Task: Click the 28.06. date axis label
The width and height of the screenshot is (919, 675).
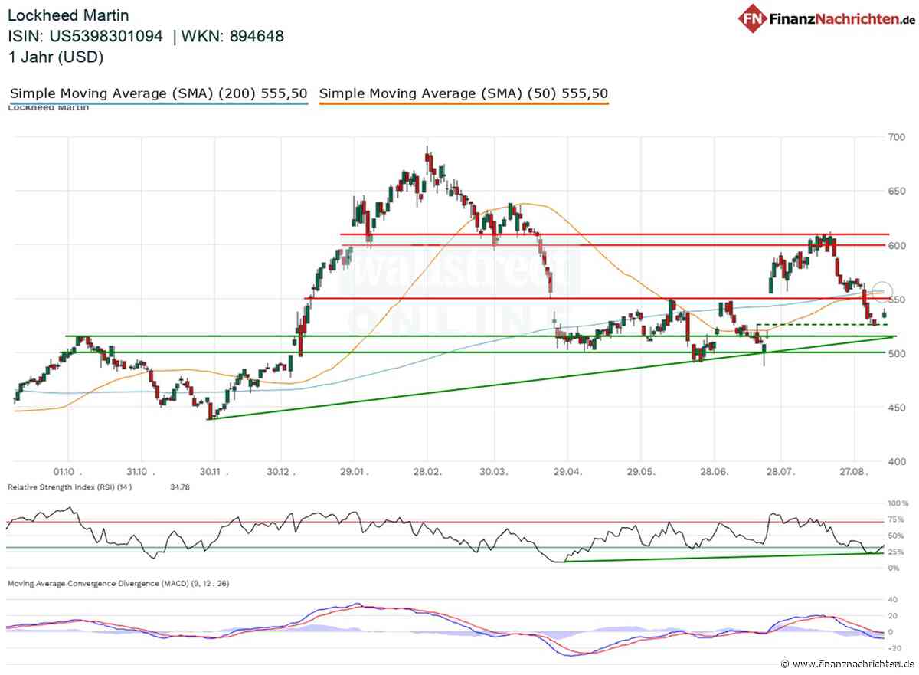Action: click(x=713, y=473)
